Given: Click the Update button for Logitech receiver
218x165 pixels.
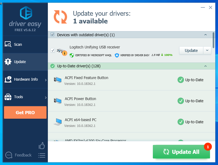Looking at the screenshot, I should tap(191, 50).
